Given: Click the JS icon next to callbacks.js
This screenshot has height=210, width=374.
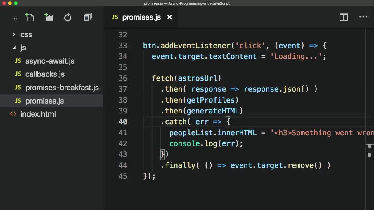Looking at the screenshot, I should pos(18,74).
